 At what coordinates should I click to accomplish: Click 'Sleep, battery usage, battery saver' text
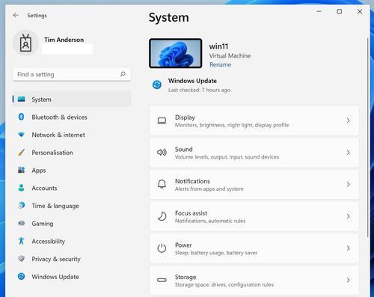pos(216,253)
